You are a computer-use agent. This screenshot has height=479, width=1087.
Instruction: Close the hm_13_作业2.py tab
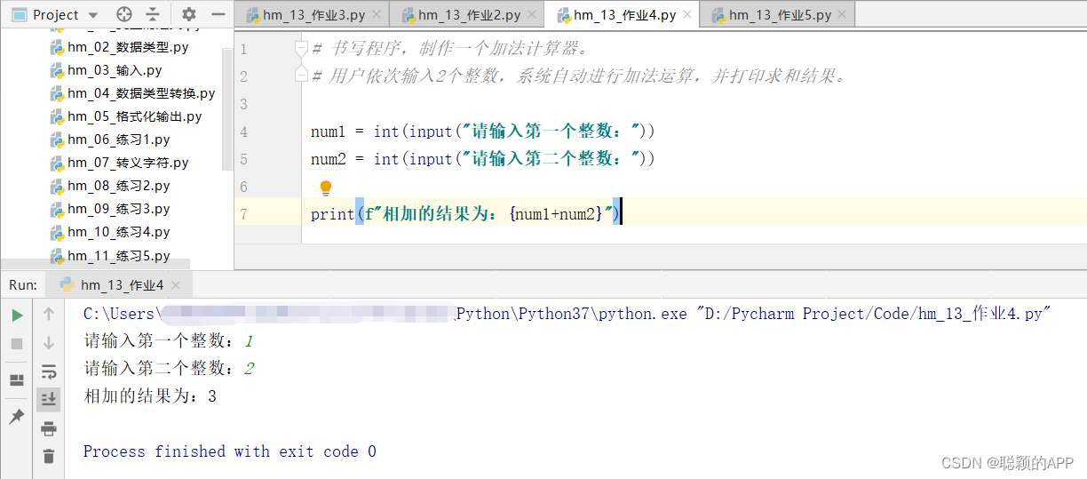tap(533, 15)
